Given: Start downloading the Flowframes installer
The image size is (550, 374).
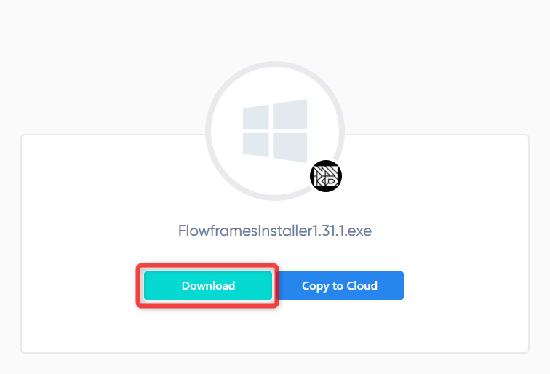Looking at the screenshot, I should [208, 285].
